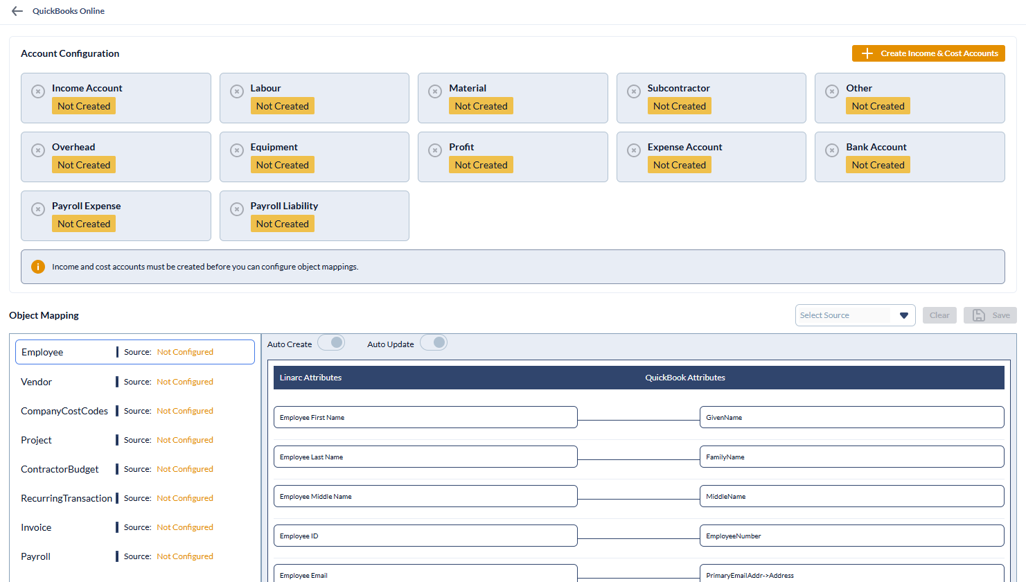Select the Employee object mapping tab
Screen dimensions: 1026x582
click(x=135, y=352)
